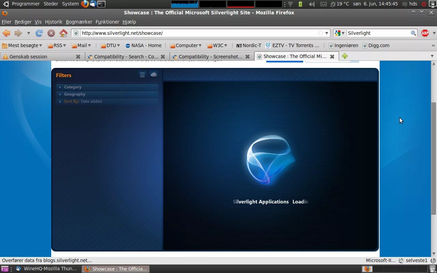This screenshot has height=273, width=437.
Task: Open the Vis menu
Action: pyautogui.click(x=38, y=22)
